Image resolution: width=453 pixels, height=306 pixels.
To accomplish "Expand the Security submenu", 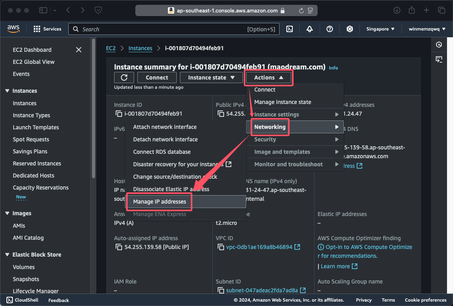I will coord(295,139).
